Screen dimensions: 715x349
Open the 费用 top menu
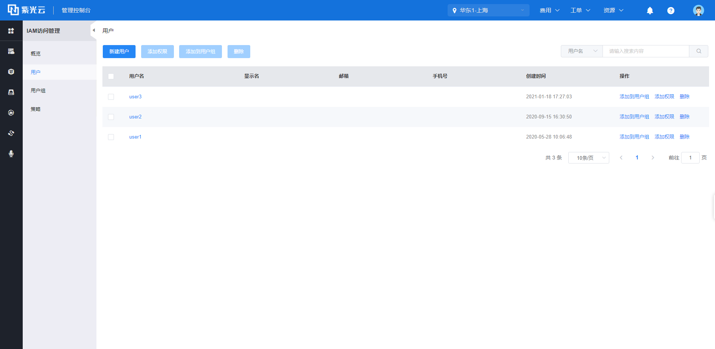549,10
